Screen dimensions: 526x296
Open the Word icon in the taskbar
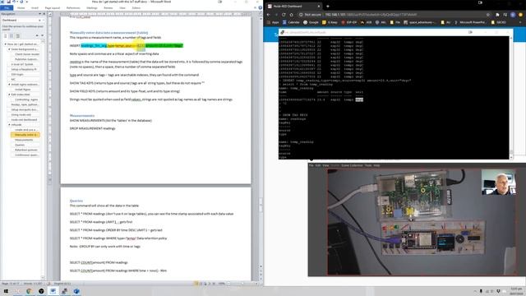pos(53,291)
